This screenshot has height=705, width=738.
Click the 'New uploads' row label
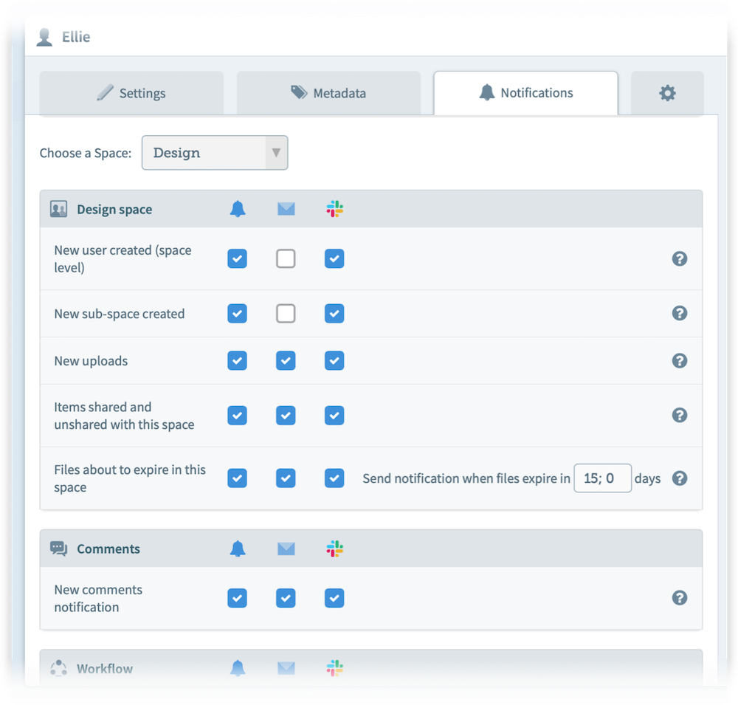coord(91,361)
